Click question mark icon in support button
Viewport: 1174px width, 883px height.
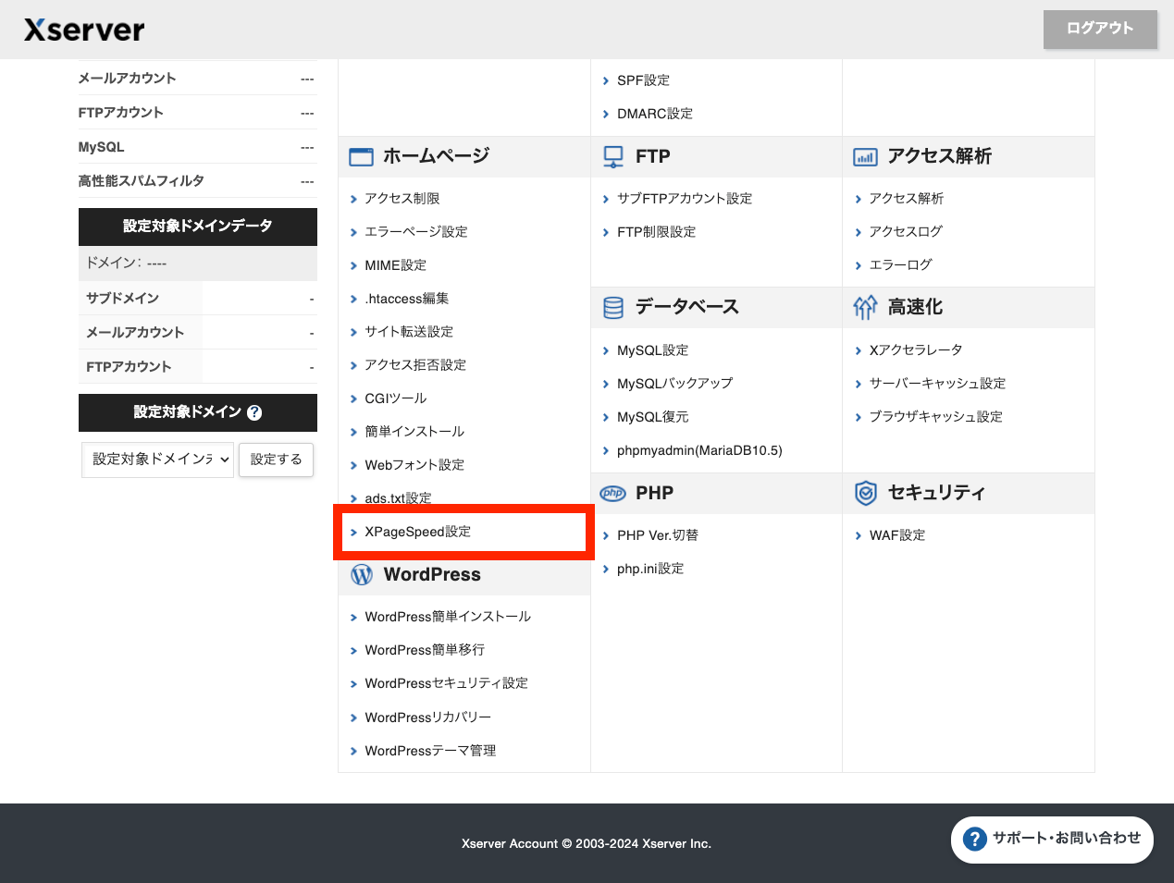pos(974,839)
